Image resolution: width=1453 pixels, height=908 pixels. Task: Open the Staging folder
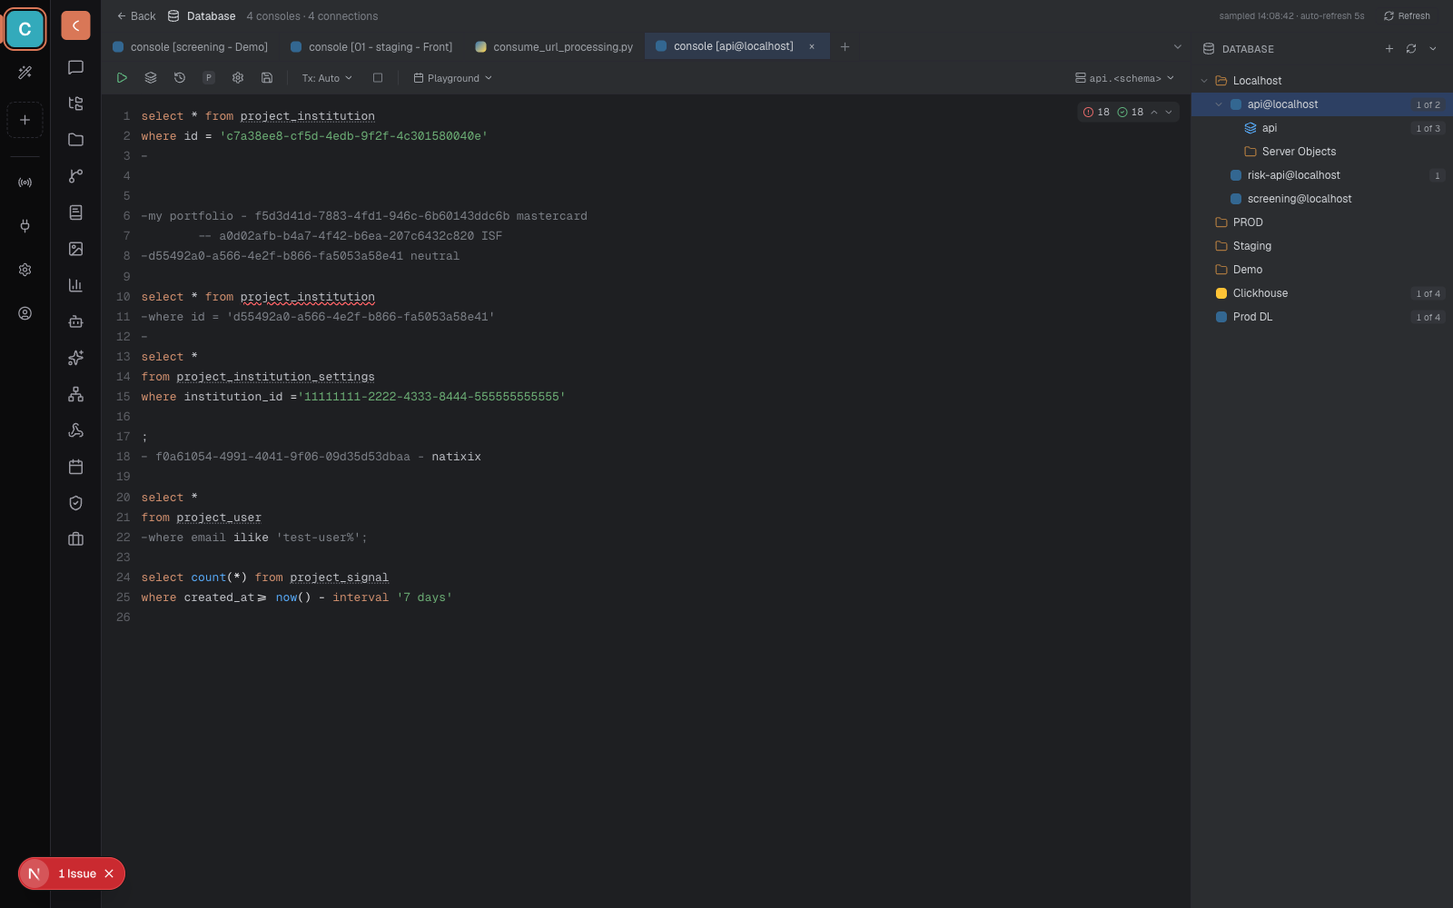(x=1322, y=246)
